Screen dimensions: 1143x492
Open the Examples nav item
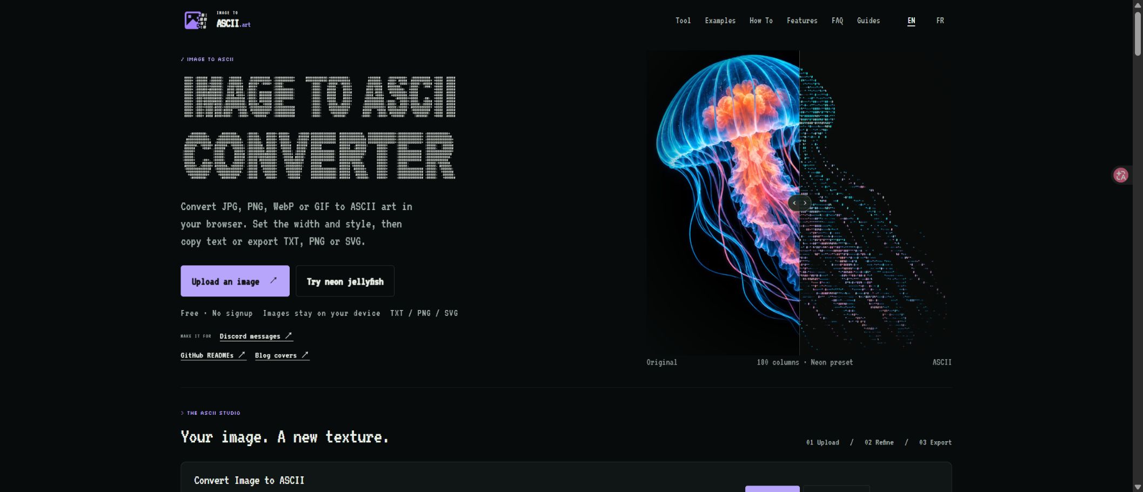coord(720,21)
